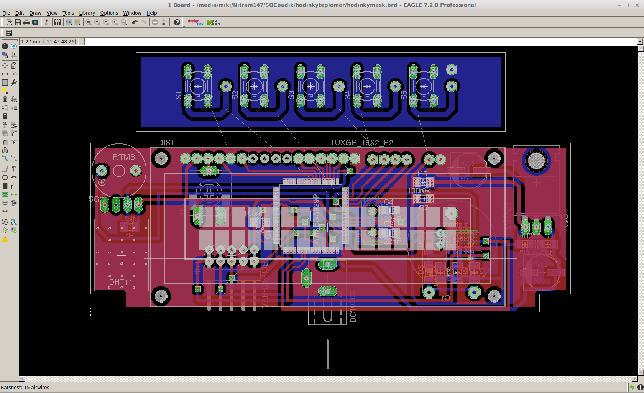644x393 pixels.
Task: Select the Move tool
Action: coord(5,66)
